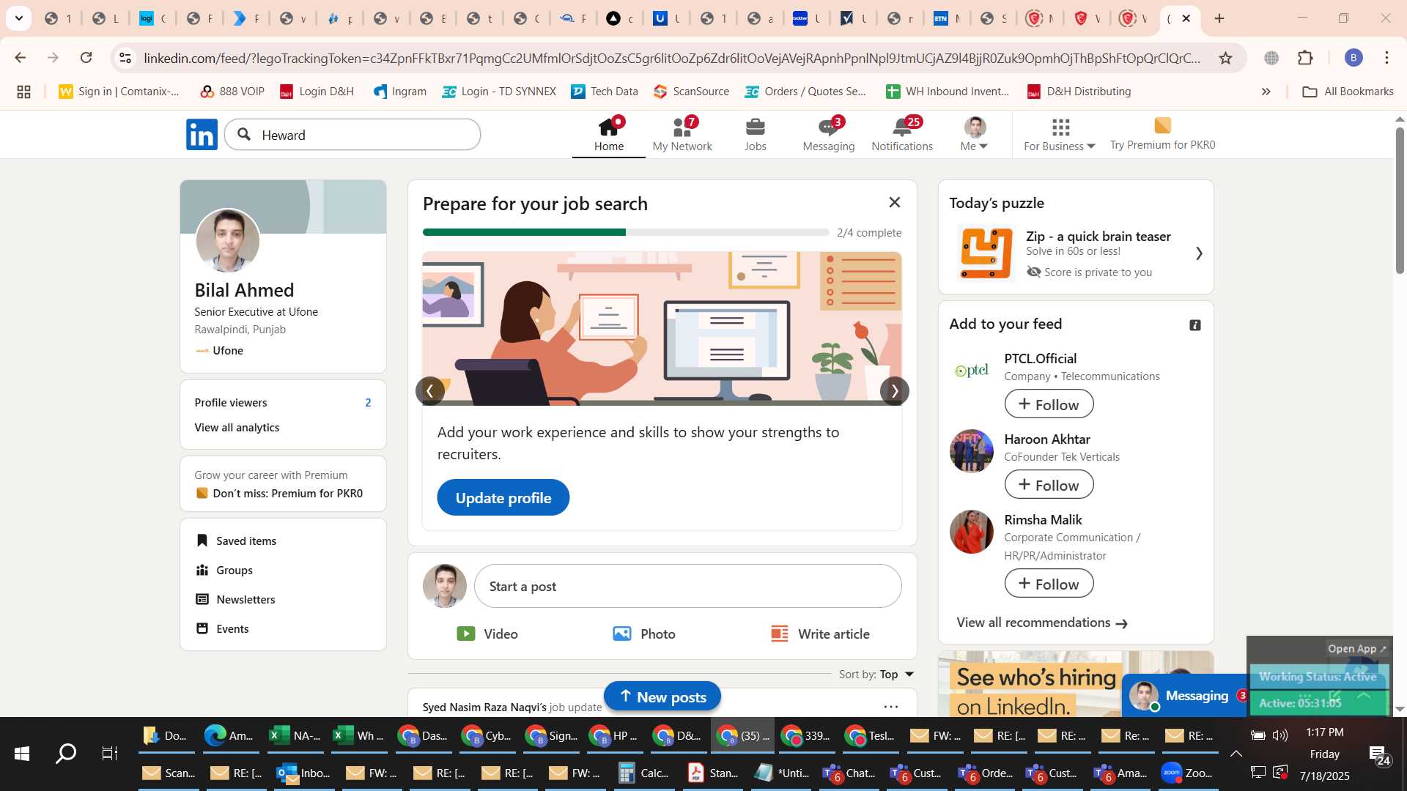Follow PTCL.Official
1407x791 pixels.
(1049, 404)
